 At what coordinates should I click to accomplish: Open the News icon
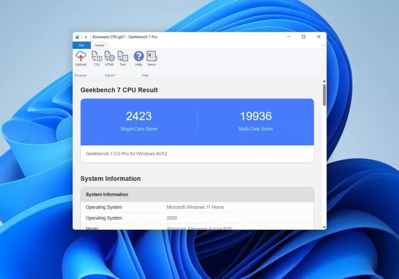click(x=152, y=59)
